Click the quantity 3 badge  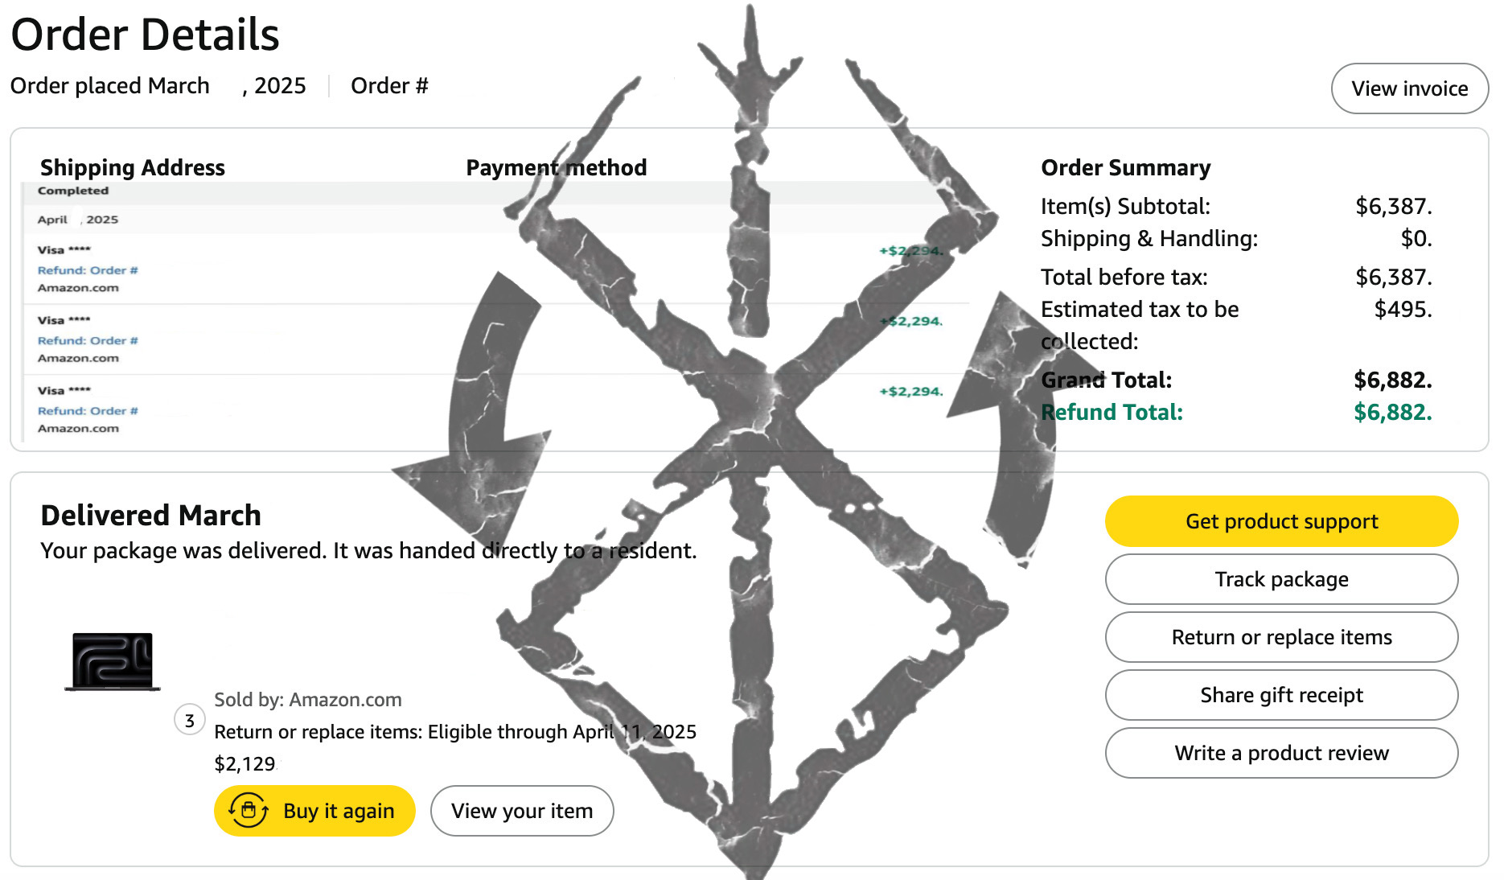coord(190,720)
